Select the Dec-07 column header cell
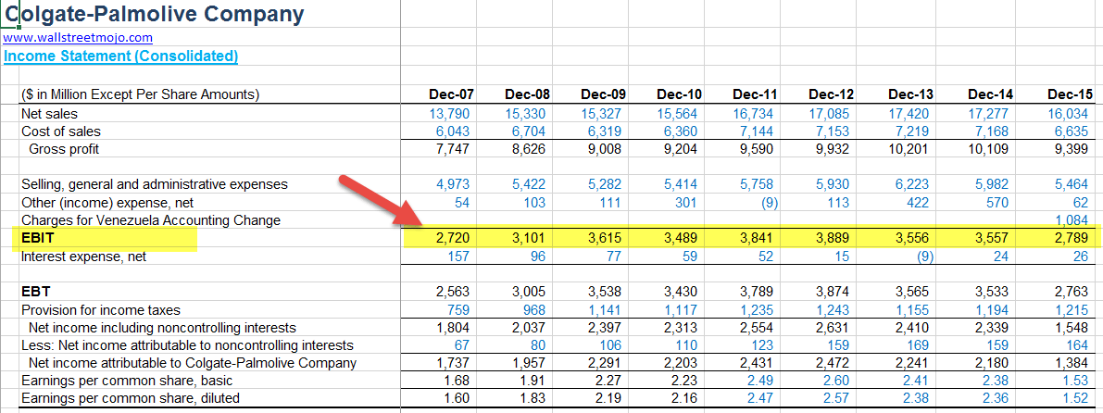 point(450,94)
